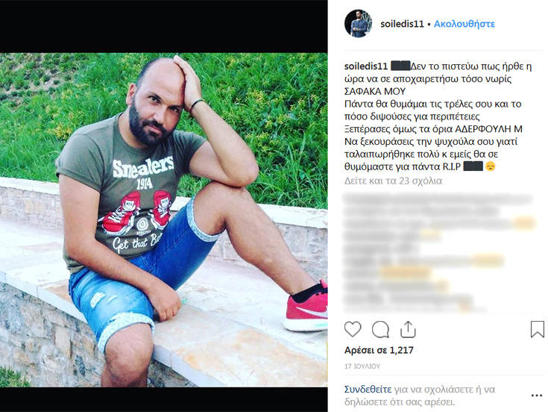The image size is (548, 412).
Task: View likes list Αρέσει σε 1,217
Action: click(x=379, y=350)
